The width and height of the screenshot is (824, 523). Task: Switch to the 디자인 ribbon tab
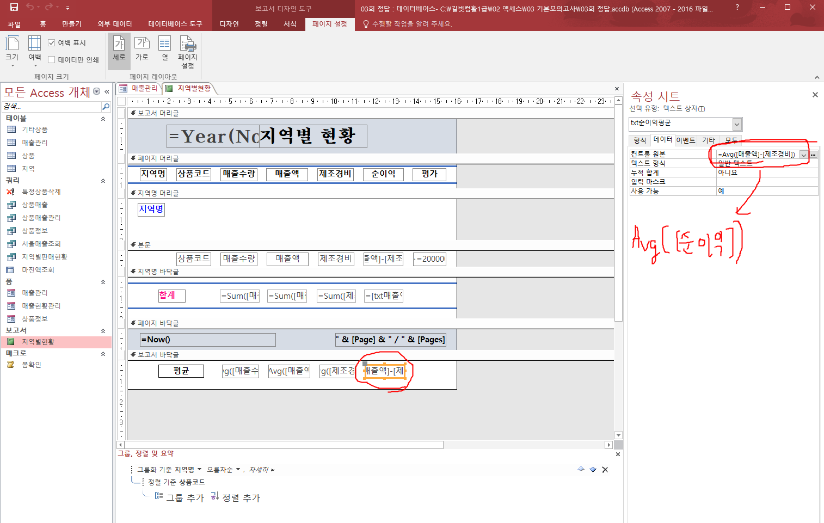click(229, 24)
